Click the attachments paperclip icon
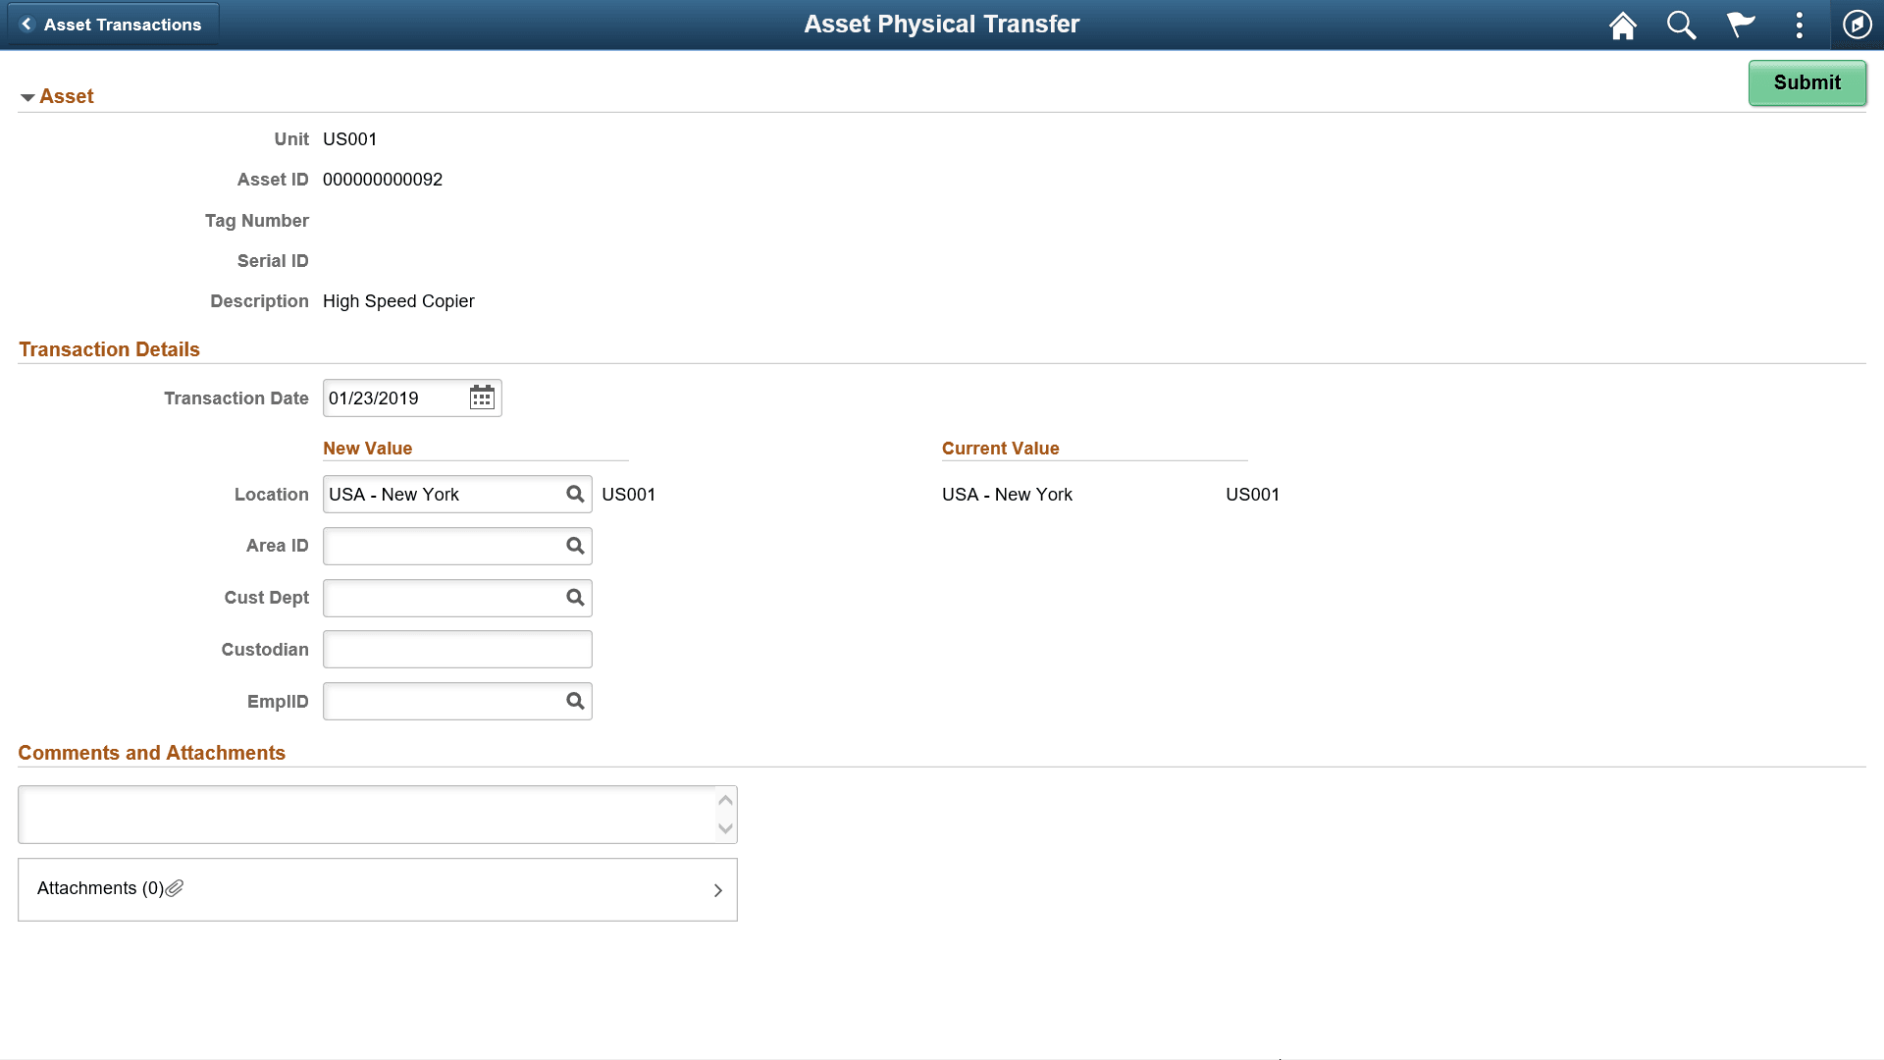 click(176, 888)
